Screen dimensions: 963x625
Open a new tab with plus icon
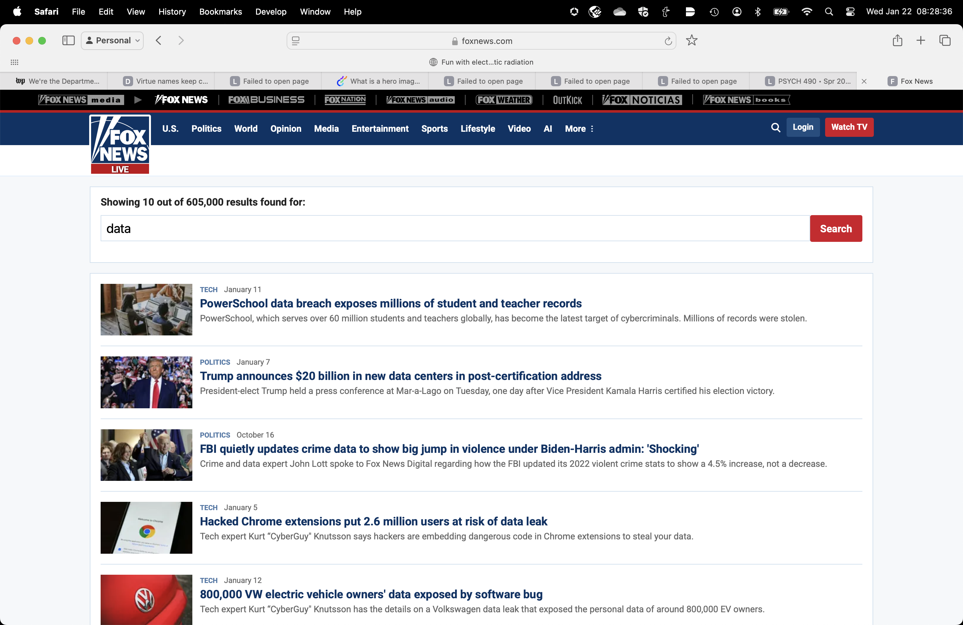pyautogui.click(x=921, y=40)
